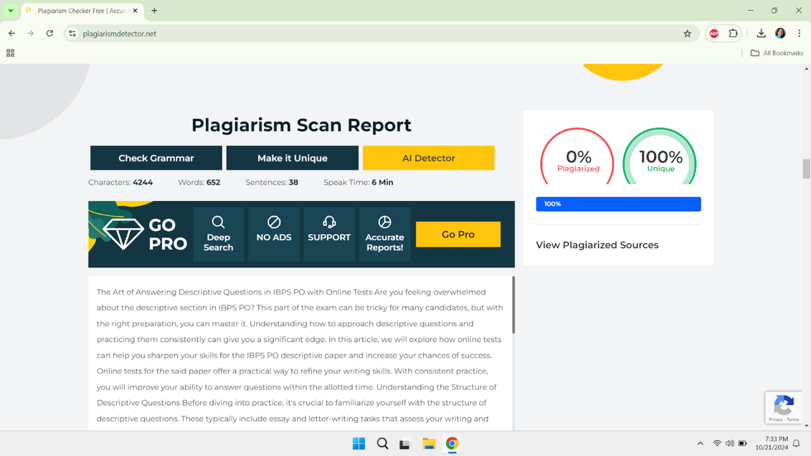This screenshot has width=811, height=456.
Task: Click the Check Grammar button
Action: 156,158
